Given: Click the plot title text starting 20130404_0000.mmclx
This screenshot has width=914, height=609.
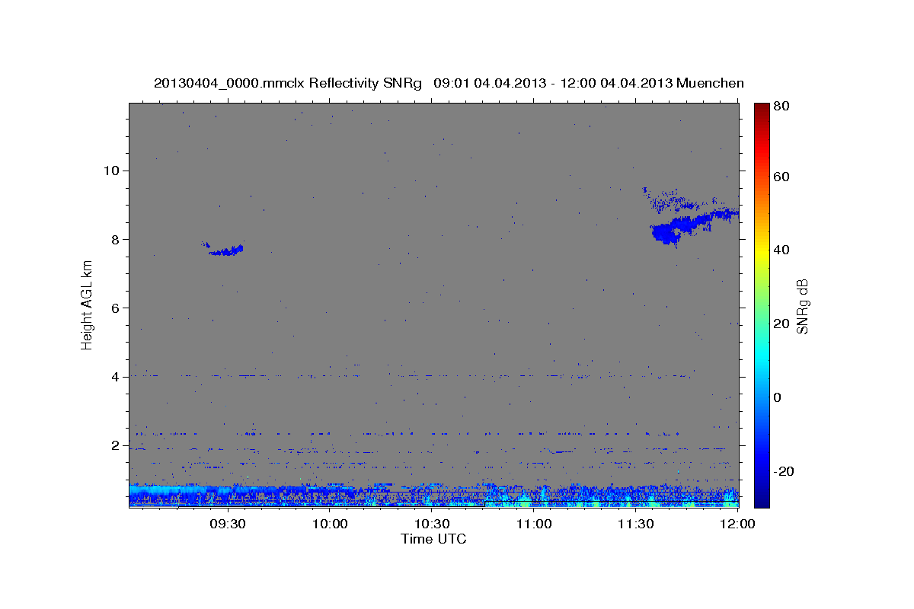Looking at the screenshot, I should pos(449,83).
